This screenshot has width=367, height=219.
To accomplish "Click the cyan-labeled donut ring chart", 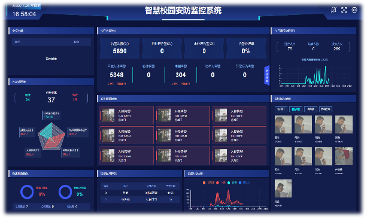I will 65,192.
